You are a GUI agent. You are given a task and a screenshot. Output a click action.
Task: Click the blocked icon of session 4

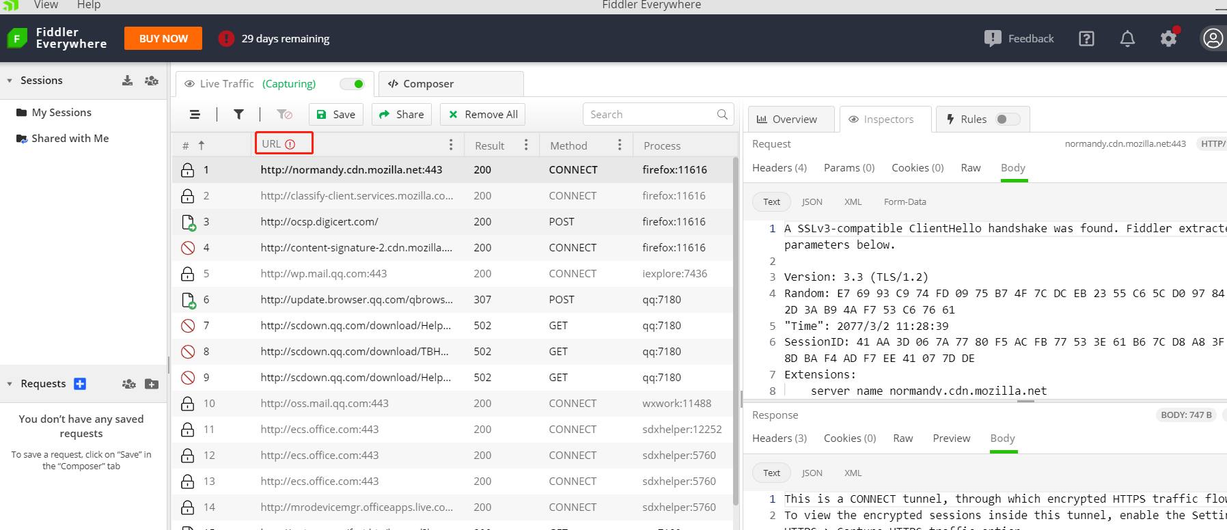coord(188,248)
